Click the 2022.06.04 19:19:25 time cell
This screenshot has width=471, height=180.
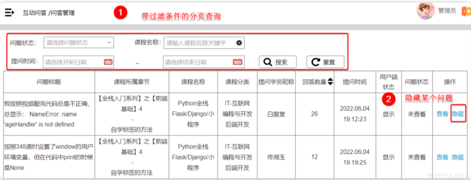coord(355,157)
